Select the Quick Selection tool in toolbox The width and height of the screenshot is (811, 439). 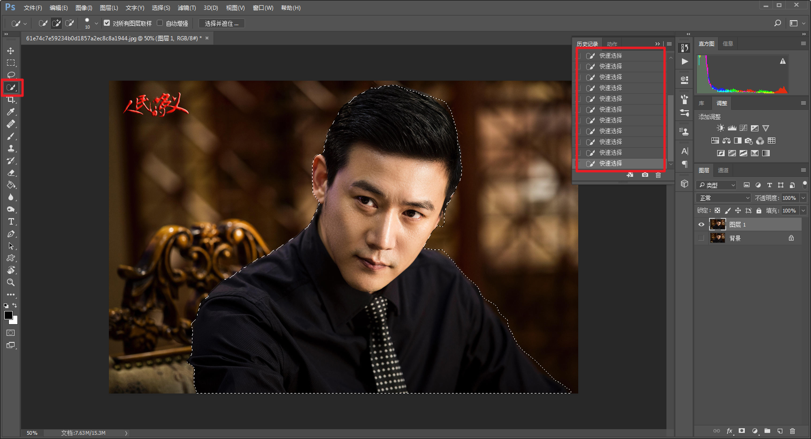coord(11,87)
